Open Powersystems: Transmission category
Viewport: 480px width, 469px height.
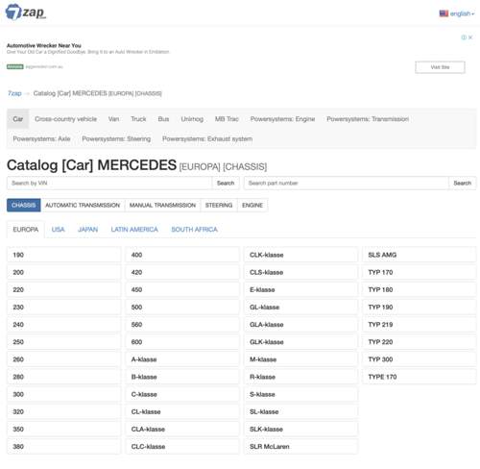click(368, 119)
